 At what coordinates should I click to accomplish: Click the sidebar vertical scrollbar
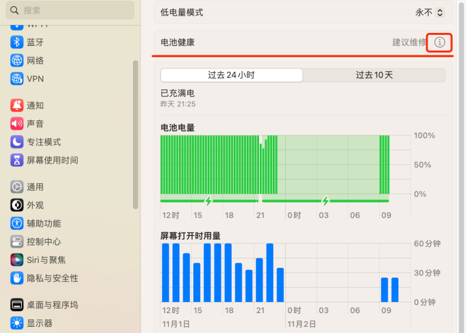(x=135, y=134)
